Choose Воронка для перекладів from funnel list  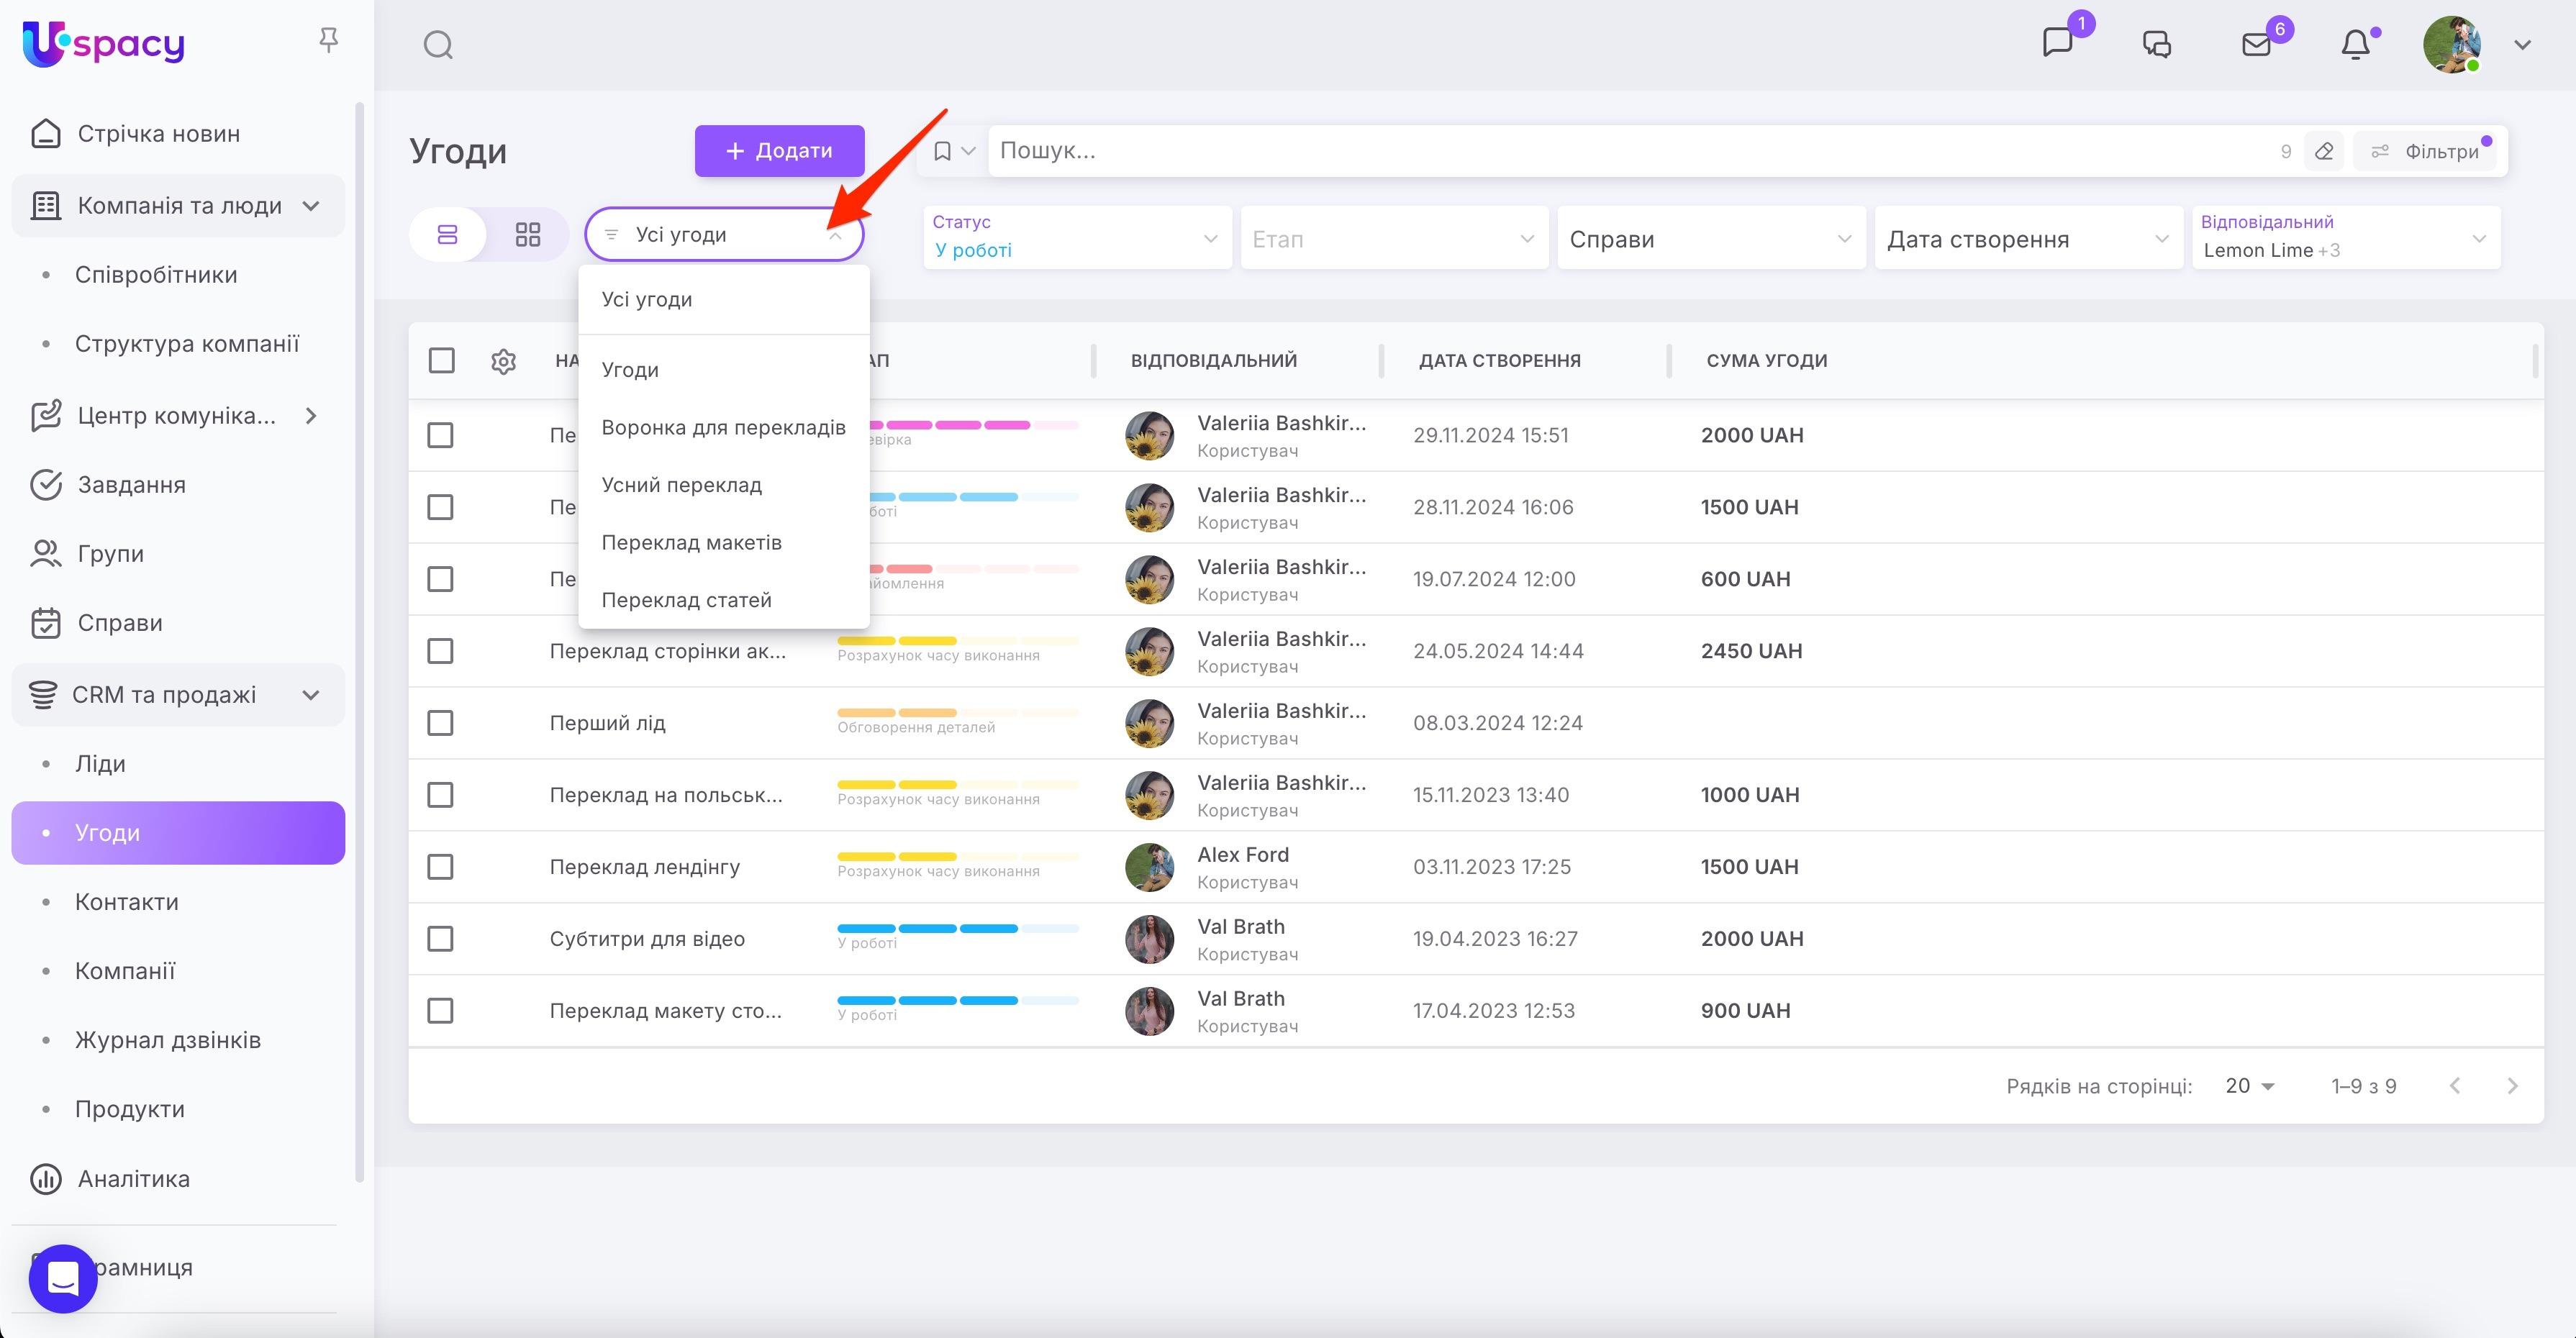(x=723, y=428)
